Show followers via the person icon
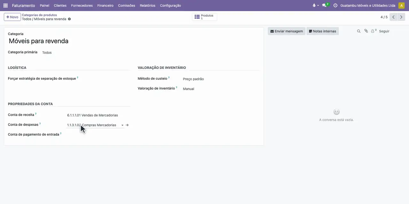 374,31
